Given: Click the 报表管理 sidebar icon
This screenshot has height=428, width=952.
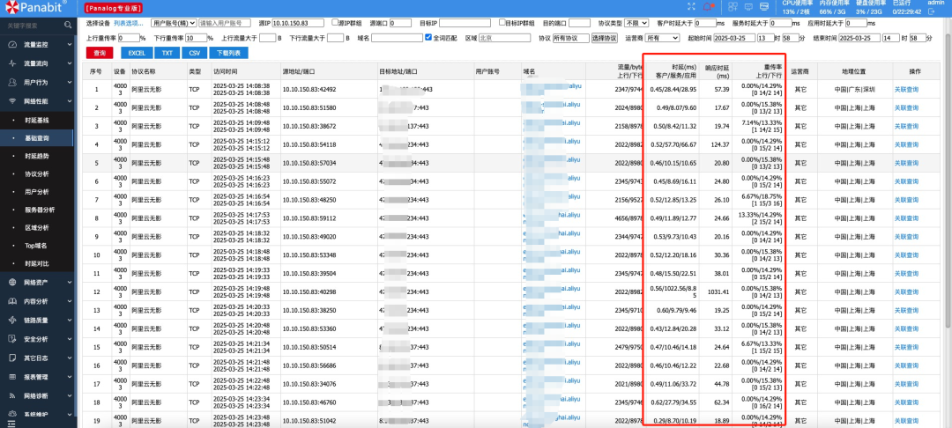Looking at the screenshot, I should pyautogui.click(x=12, y=377).
